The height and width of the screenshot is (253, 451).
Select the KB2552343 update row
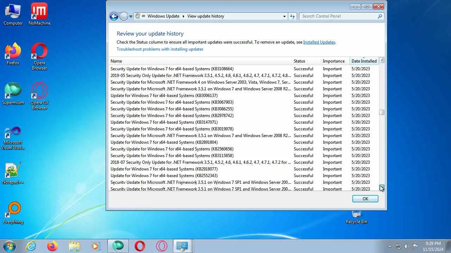243,176
